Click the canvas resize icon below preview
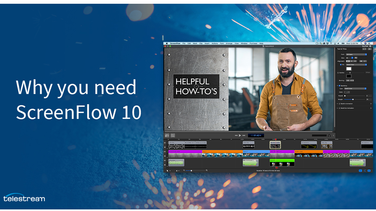This screenshot has width=376, height=211. click(167, 135)
